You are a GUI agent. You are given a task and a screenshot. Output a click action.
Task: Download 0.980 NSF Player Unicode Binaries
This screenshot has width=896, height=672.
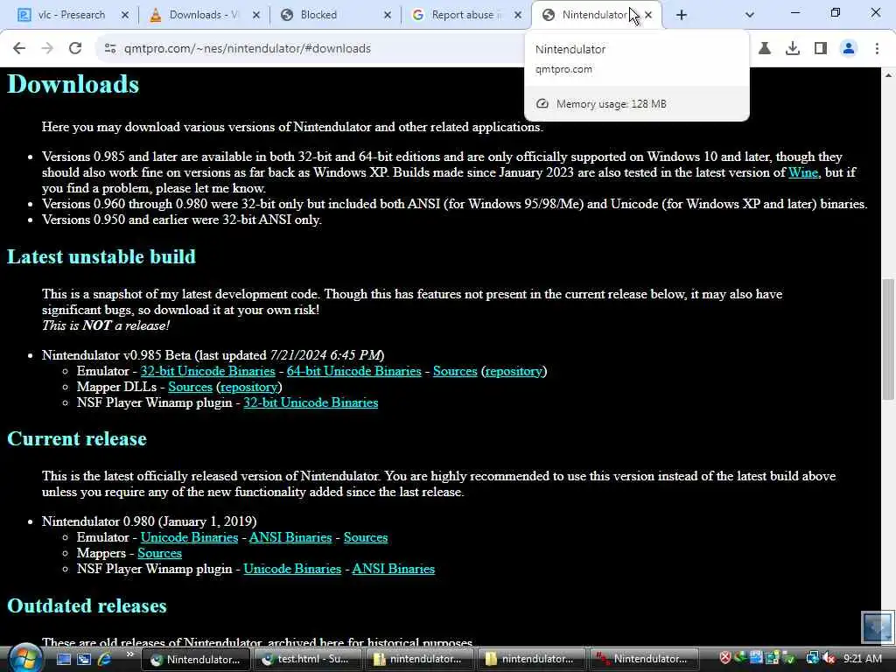coord(292,569)
